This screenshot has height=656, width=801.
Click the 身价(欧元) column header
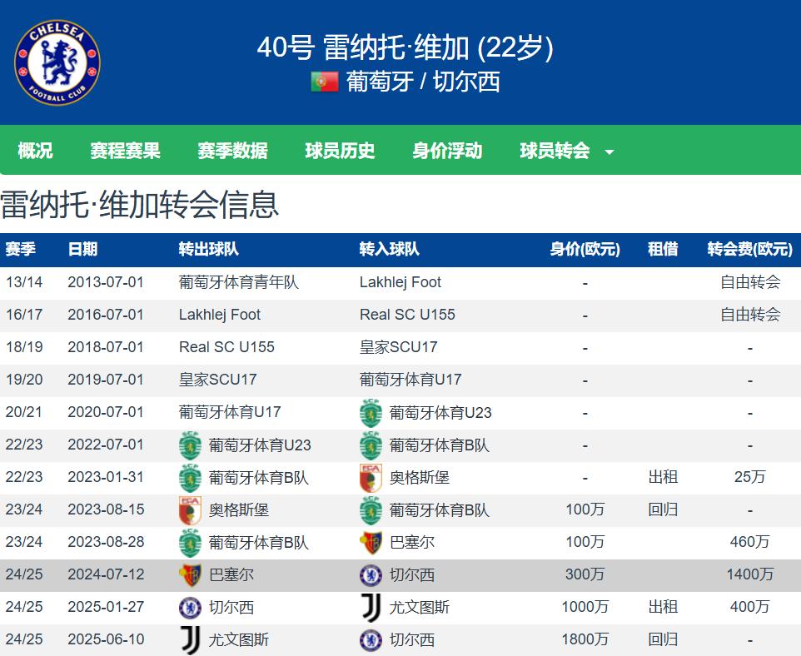tap(585, 249)
